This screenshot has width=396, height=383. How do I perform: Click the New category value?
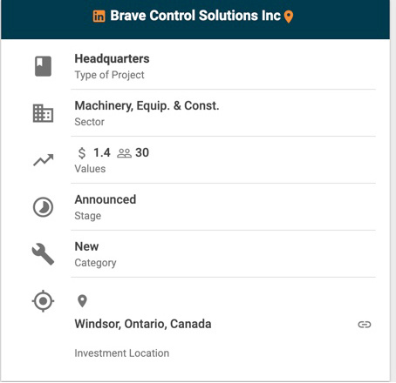[x=86, y=246]
